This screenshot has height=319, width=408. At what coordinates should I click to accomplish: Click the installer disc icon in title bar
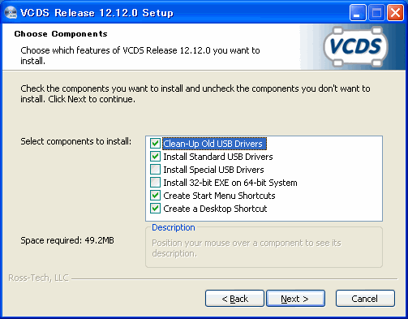click(x=11, y=12)
